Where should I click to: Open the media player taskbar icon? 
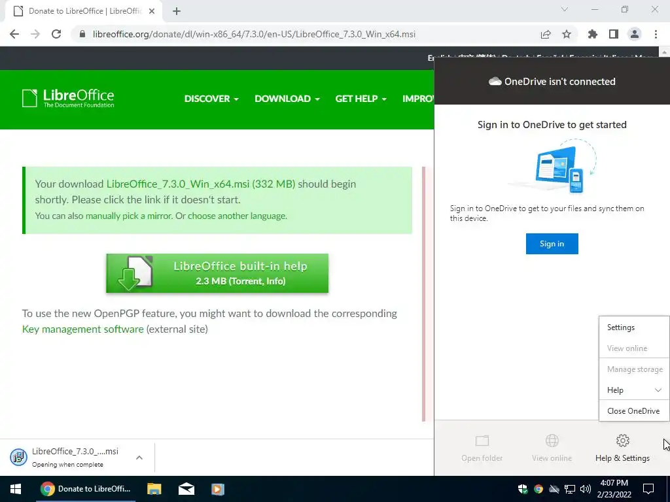pyautogui.click(x=218, y=489)
